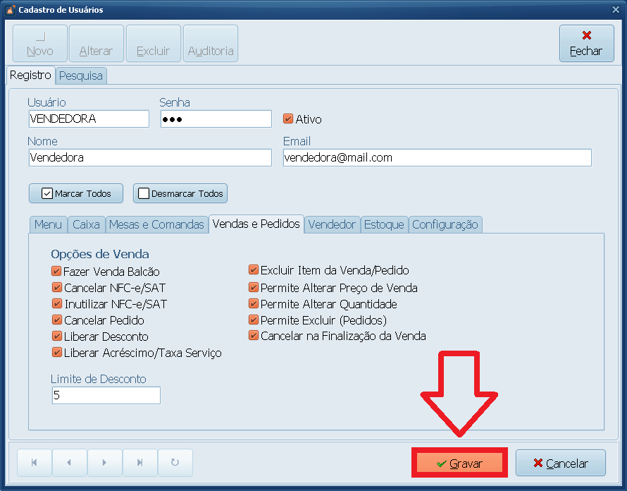Screen dimensions: 627x491
Task: Switch to the Pesquisa tab
Action: (81, 75)
